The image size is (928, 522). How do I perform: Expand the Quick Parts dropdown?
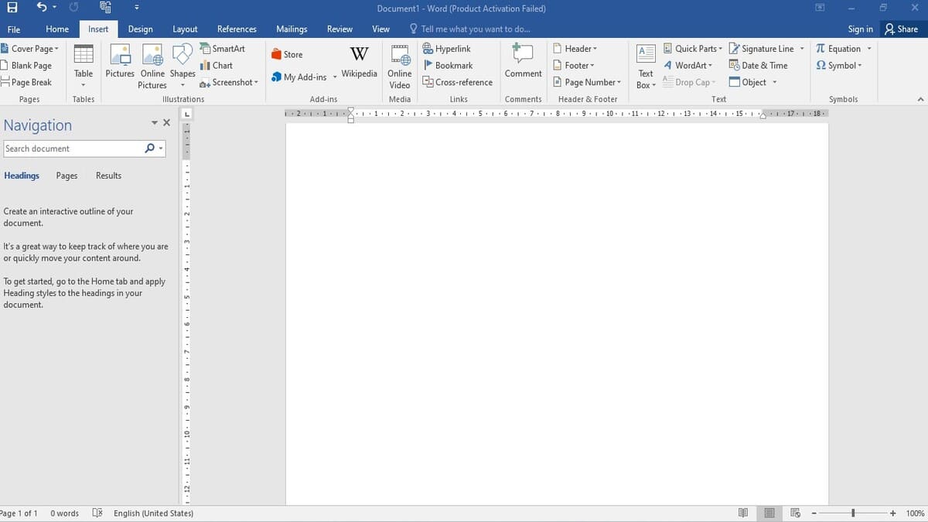coord(693,49)
